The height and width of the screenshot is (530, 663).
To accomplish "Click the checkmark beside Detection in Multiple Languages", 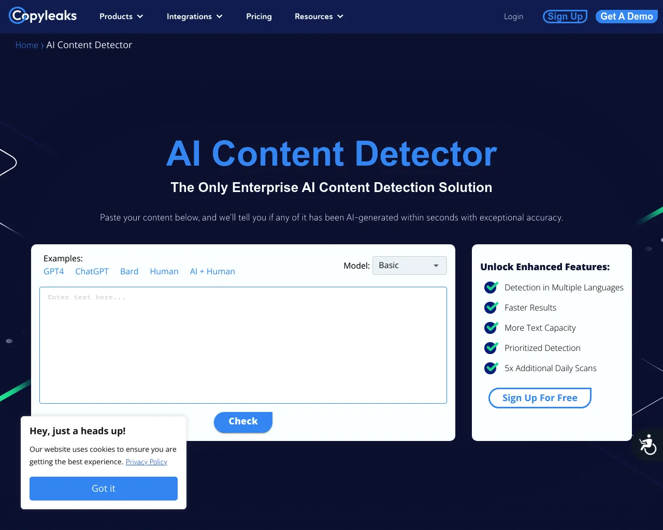I will point(491,287).
